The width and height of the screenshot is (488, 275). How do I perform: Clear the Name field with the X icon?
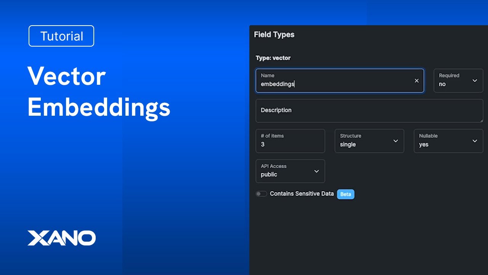tap(416, 81)
